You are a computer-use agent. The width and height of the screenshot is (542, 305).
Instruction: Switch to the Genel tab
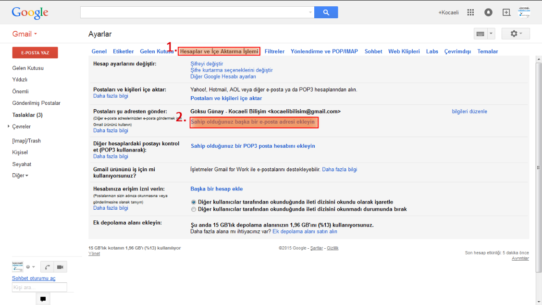(99, 51)
